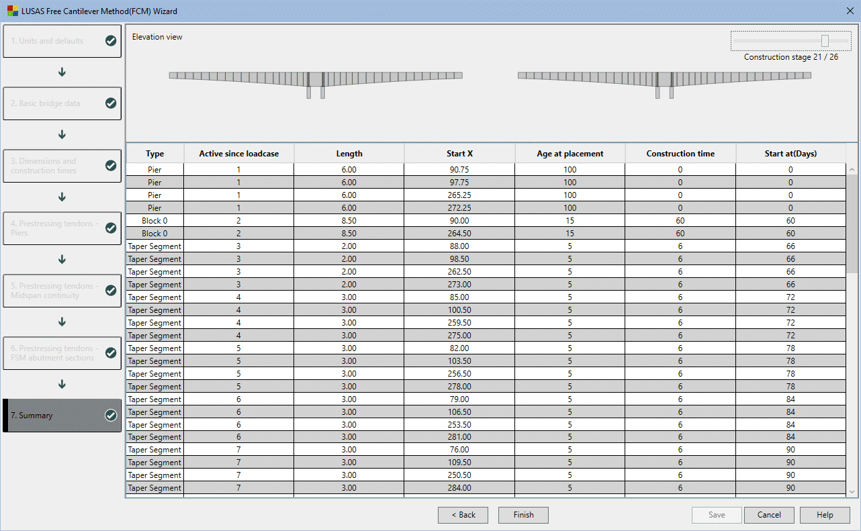
Task: Select the first Block 0 row type cell
Action: pos(154,221)
